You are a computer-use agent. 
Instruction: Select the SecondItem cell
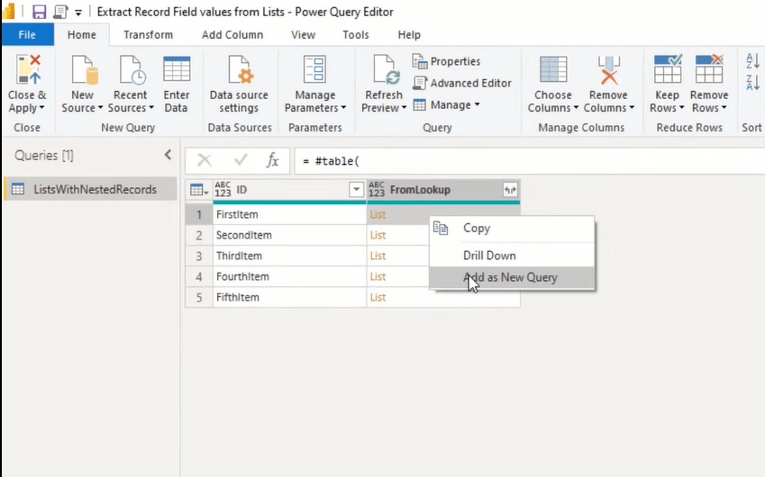[x=289, y=235]
